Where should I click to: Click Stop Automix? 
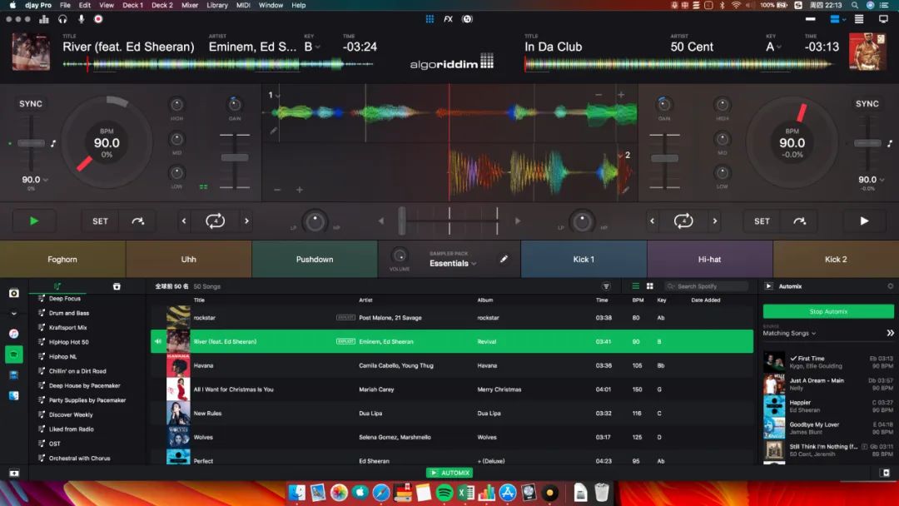(828, 312)
